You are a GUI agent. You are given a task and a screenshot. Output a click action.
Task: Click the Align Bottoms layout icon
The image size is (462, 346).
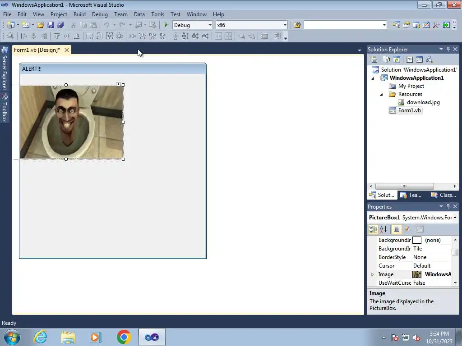[x=77, y=36]
